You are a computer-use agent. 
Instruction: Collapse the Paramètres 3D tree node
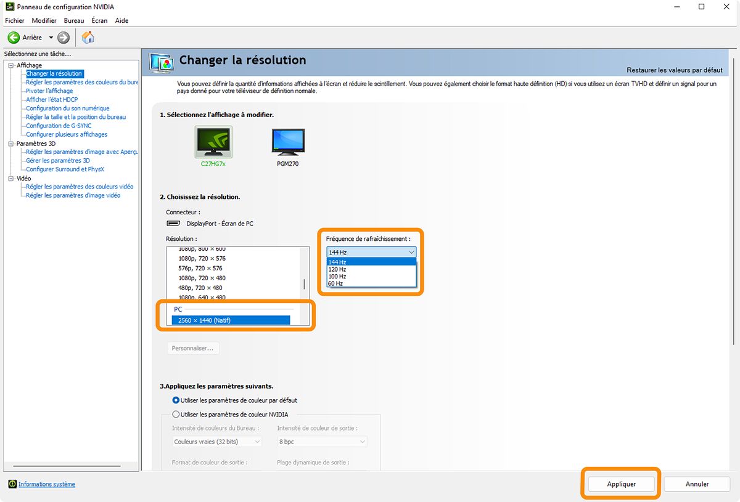click(x=11, y=144)
